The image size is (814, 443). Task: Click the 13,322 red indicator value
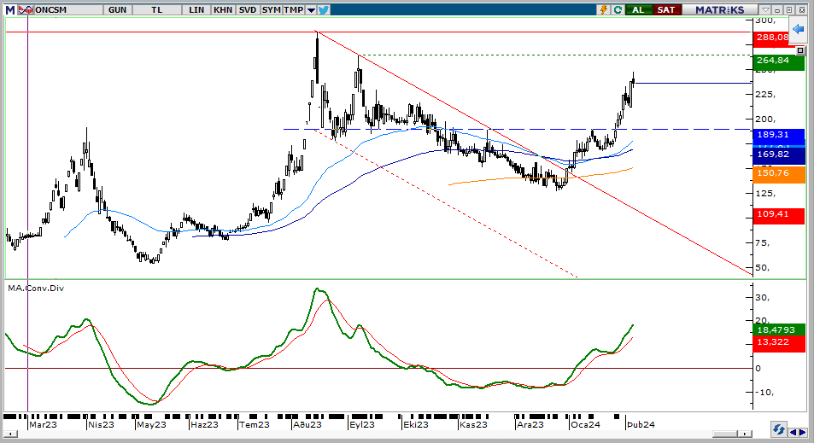[778, 342]
